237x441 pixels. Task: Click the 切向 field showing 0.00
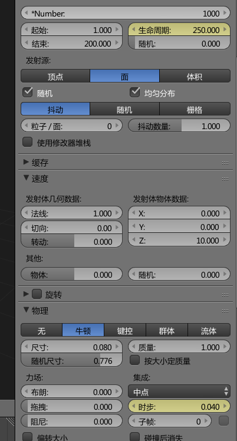(72, 228)
